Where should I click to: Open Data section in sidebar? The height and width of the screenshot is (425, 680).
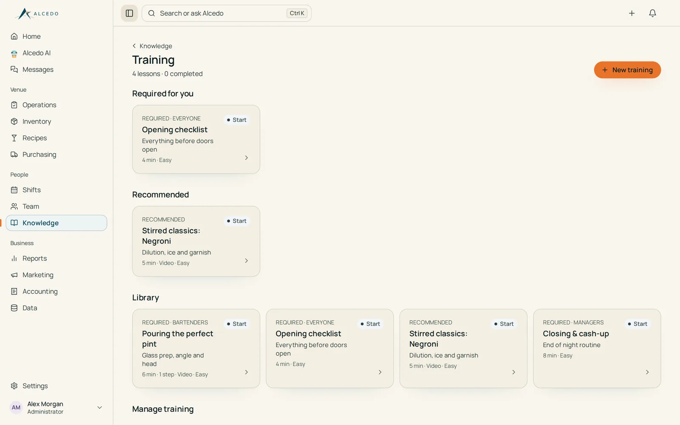(x=57, y=308)
